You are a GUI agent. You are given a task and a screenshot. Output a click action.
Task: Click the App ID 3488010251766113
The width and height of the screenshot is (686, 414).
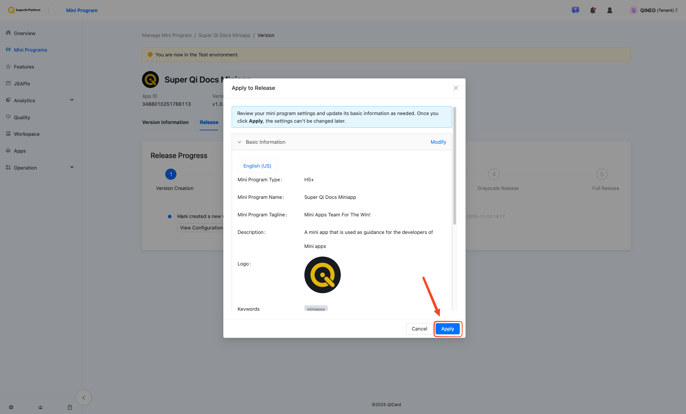point(166,104)
